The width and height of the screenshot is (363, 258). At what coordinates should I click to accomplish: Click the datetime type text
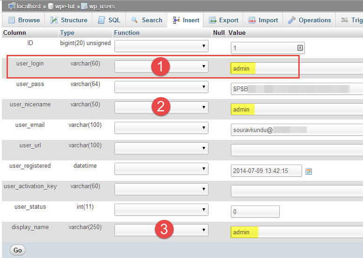tap(85, 166)
